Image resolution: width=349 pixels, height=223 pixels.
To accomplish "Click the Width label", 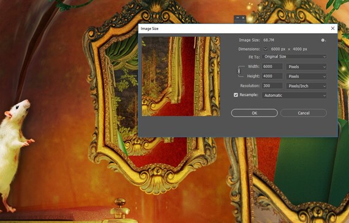I will coord(253,66).
